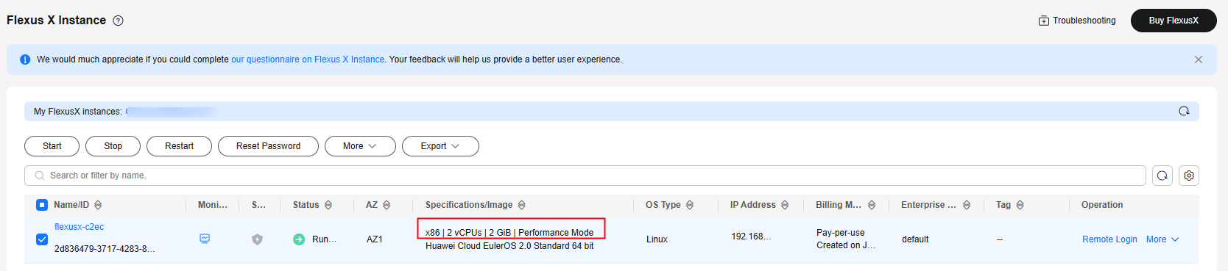Expand More options in Operation column
The image size is (1228, 271).
(1162, 239)
